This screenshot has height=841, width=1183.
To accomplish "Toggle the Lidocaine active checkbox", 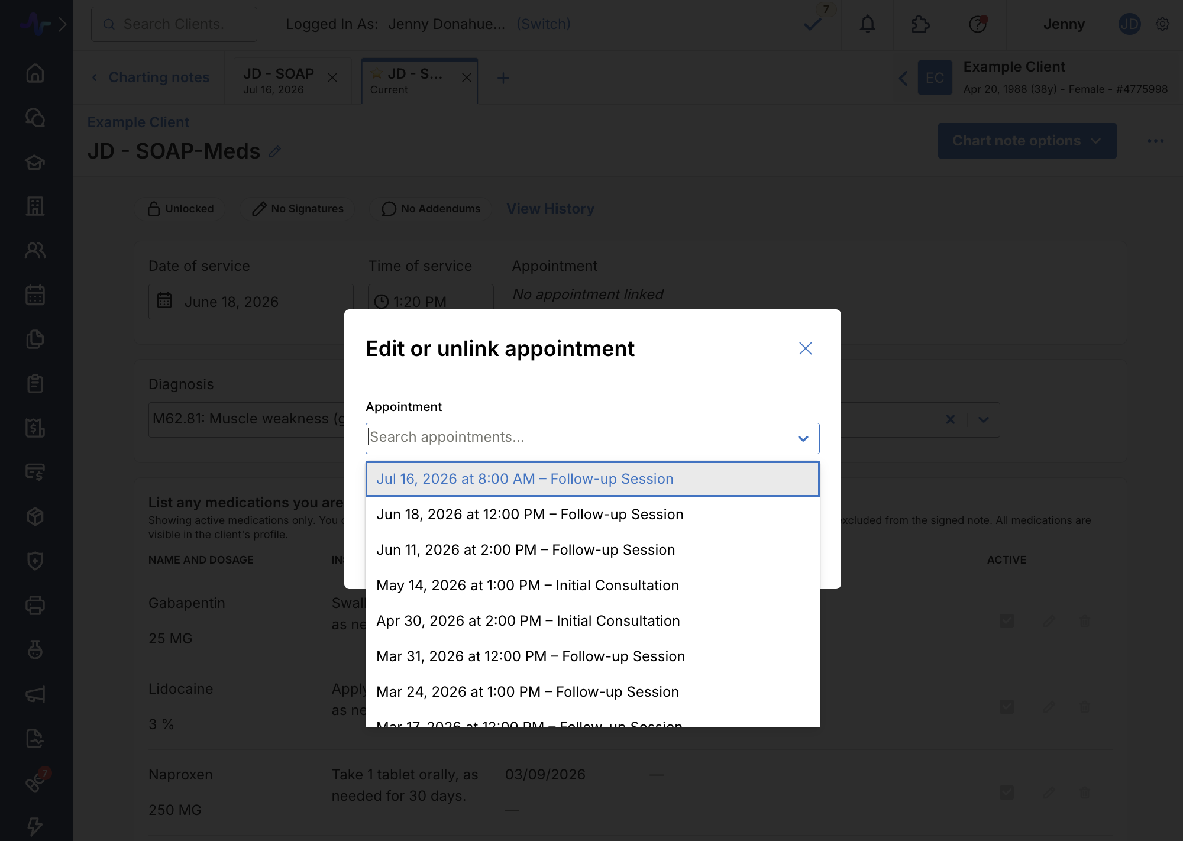I will click(1007, 707).
